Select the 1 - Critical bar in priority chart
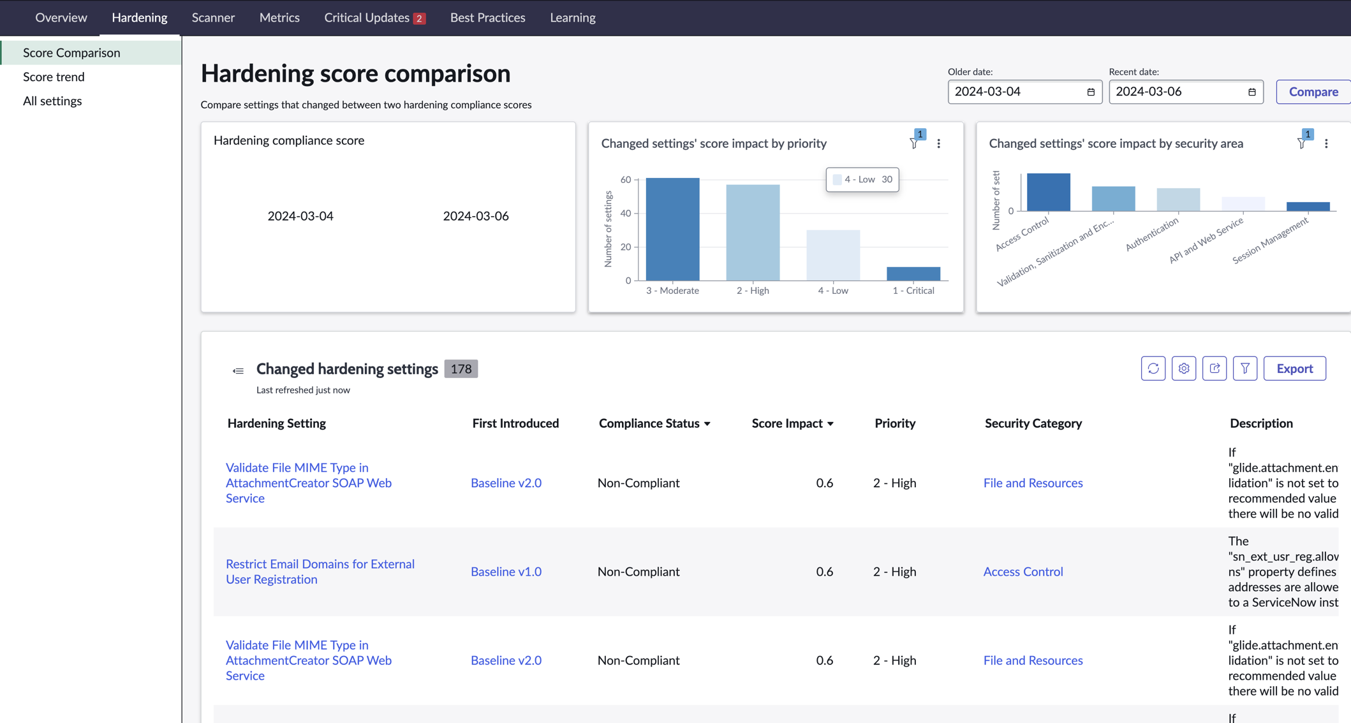Screen dimensions: 1351x723 pos(913,274)
